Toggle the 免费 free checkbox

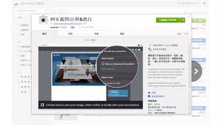point(18,56)
